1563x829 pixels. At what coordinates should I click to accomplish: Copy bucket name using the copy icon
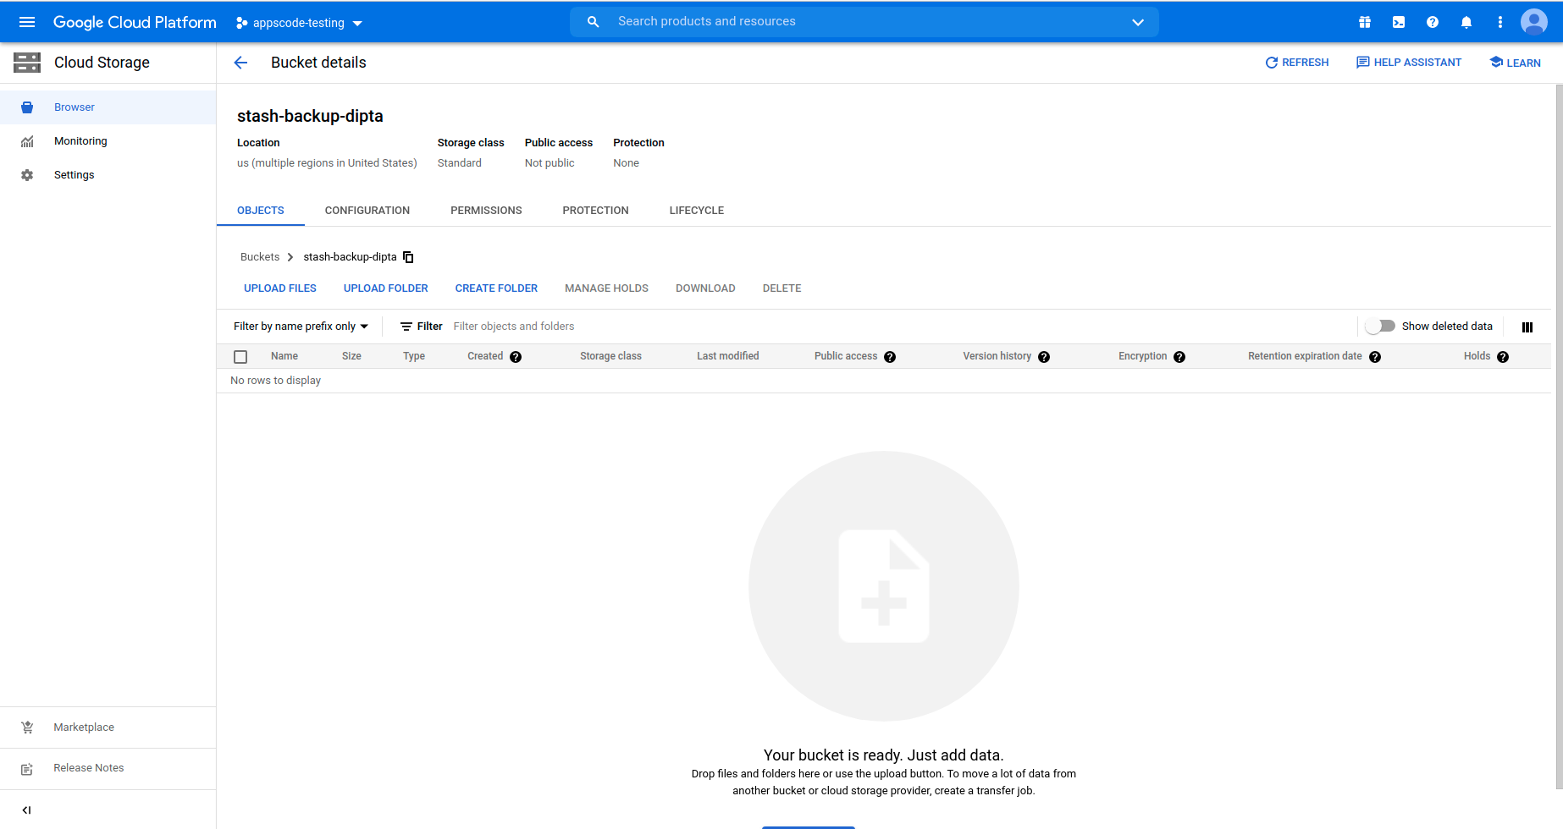[408, 257]
